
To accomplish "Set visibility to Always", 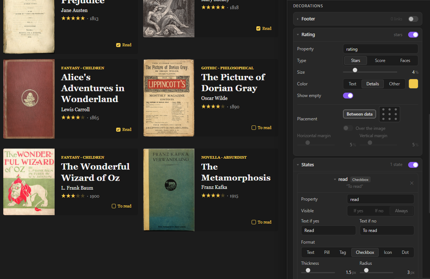I will click(401, 211).
